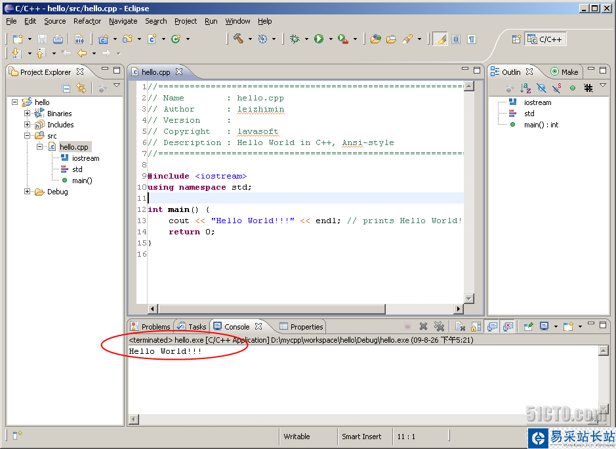Screen dimensions: 616x449
Task: Open dropdown arrow next to Run button
Action: pos(331,39)
